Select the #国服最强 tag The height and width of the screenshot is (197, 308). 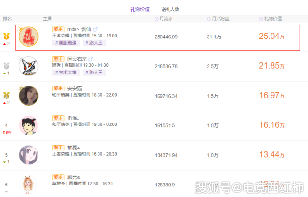pyautogui.click(x=66, y=43)
